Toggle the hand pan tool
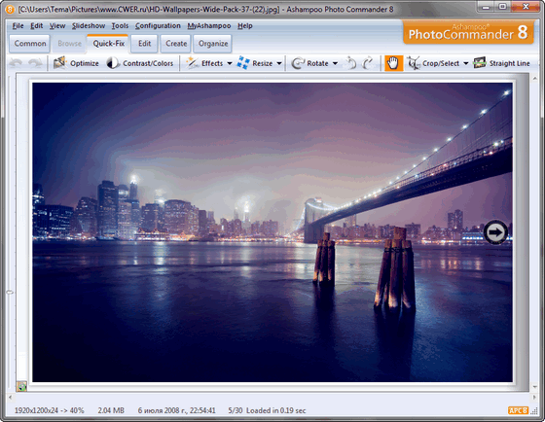 point(393,63)
